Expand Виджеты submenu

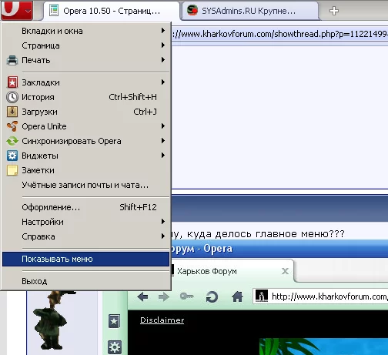pos(85,156)
